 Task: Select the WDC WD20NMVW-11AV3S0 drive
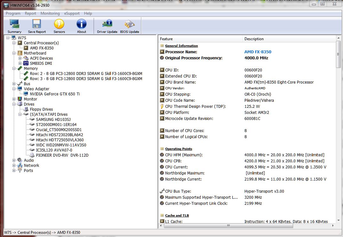(61, 145)
